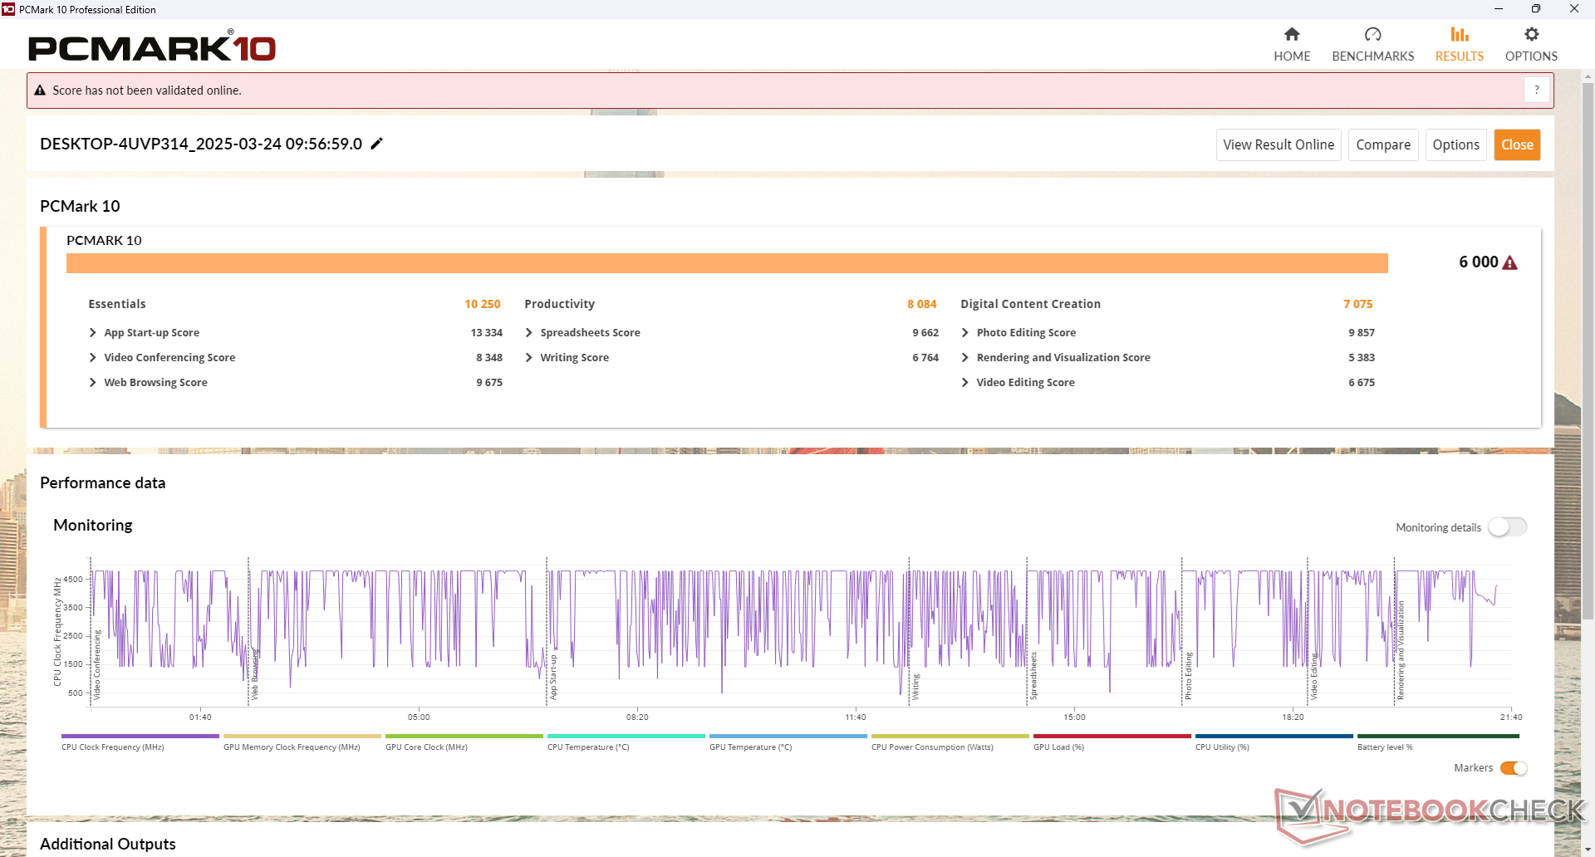Expand Rendering and Visualization Score row
Screen dimensions: 1595x857
965,358
